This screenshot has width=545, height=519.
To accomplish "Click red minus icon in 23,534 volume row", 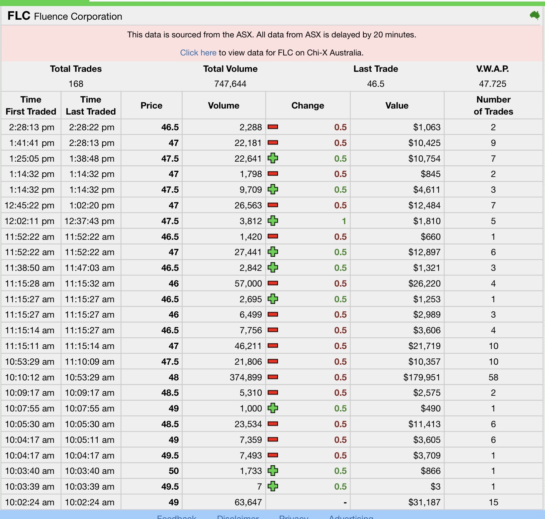I will [273, 424].
